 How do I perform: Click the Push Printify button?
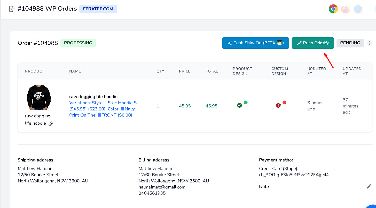313,43
